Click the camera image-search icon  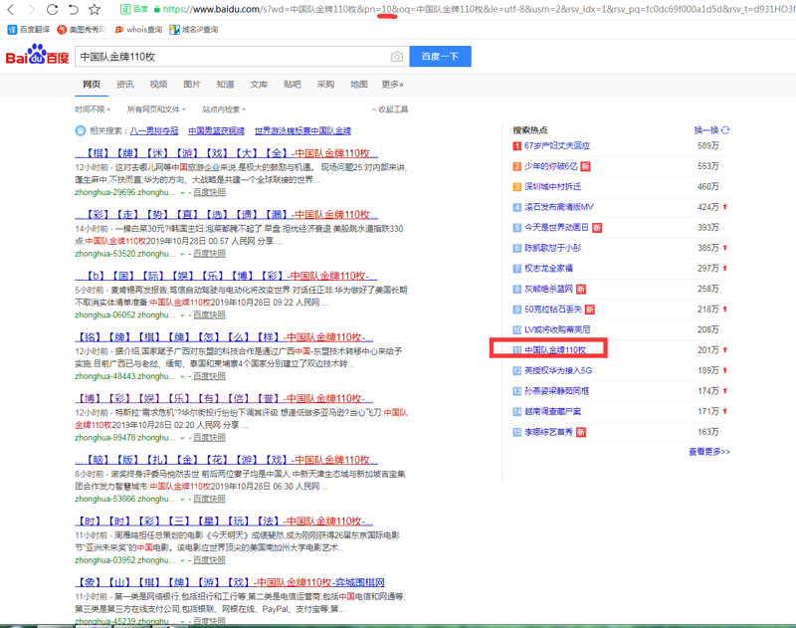tap(397, 57)
